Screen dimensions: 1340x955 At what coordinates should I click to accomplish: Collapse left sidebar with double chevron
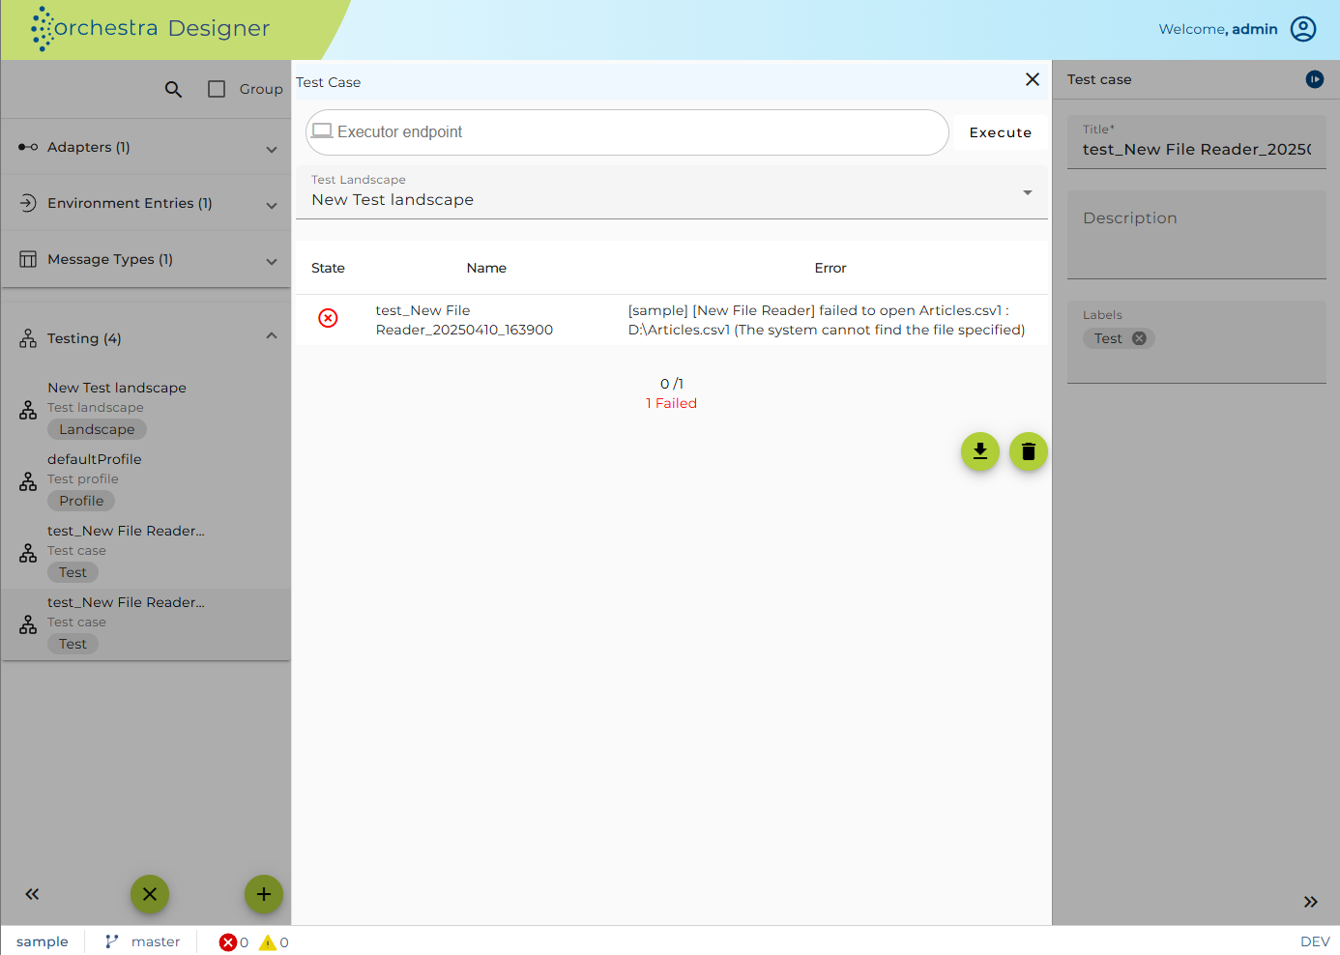click(32, 894)
